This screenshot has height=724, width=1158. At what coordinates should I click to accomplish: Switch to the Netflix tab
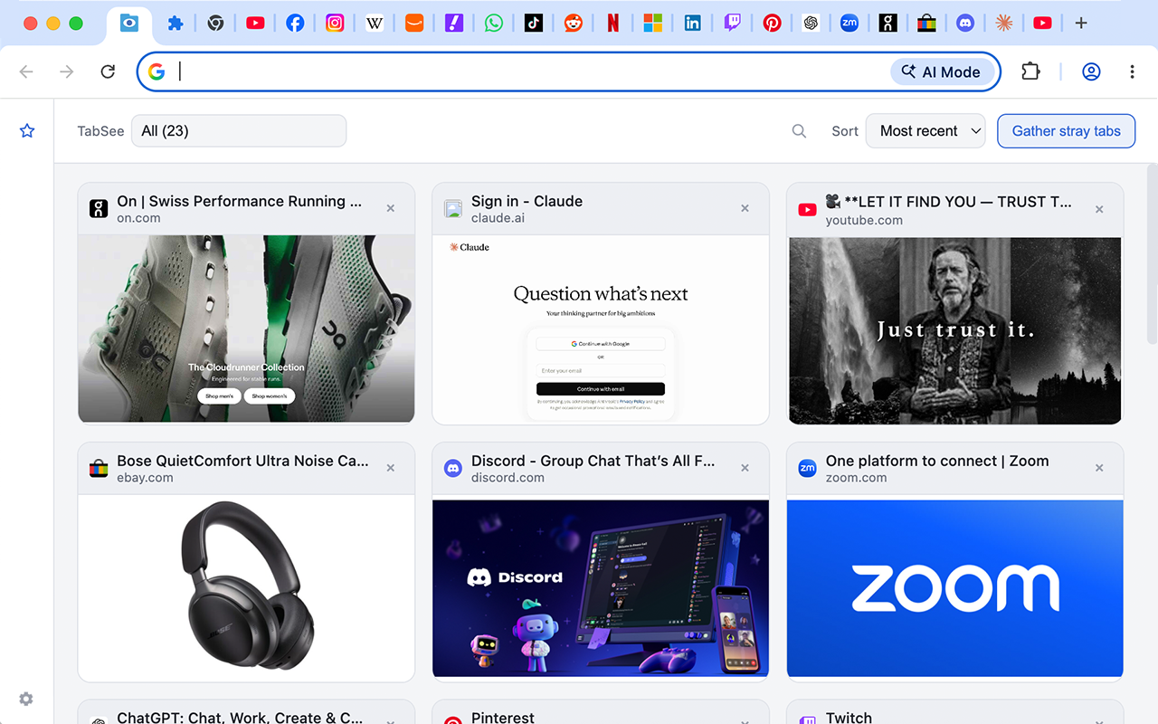tap(613, 24)
